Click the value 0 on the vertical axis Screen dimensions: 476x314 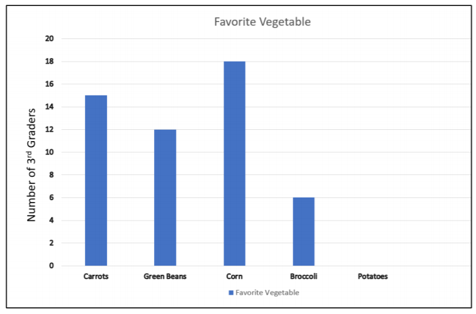click(x=51, y=266)
